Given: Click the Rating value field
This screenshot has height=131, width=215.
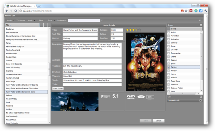Looking at the screenshot, I should point(117,34).
